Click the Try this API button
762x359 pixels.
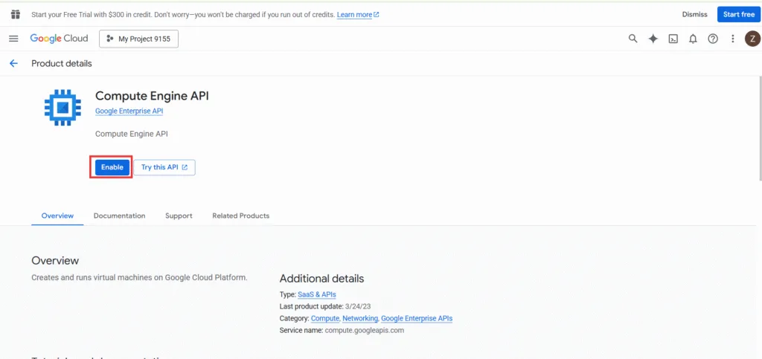(x=164, y=167)
